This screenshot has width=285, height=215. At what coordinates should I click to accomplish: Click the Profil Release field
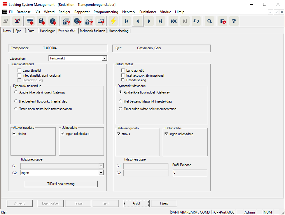pyautogui.click(x=190, y=173)
